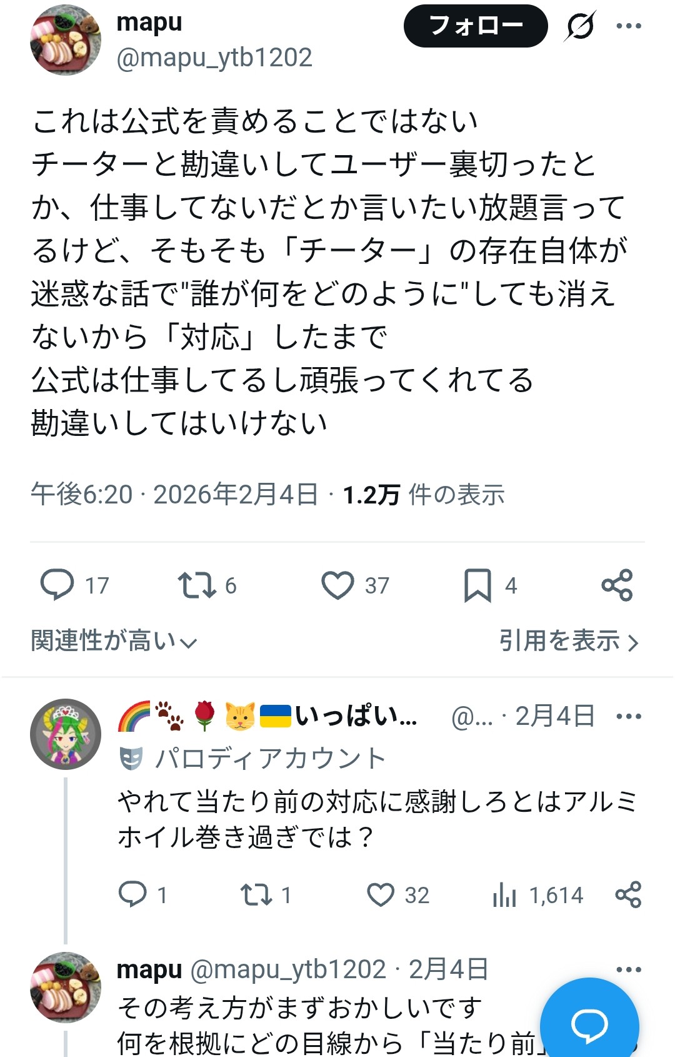
Task: Open the Grok icon beside Follow button
Action: click(x=580, y=26)
